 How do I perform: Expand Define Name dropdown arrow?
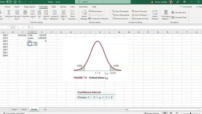coord(104,11)
